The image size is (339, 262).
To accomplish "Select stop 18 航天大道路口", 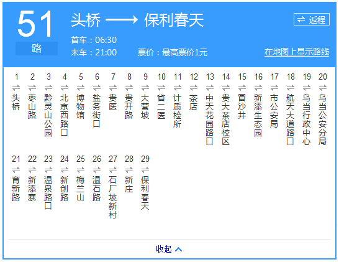I will [x=291, y=119].
